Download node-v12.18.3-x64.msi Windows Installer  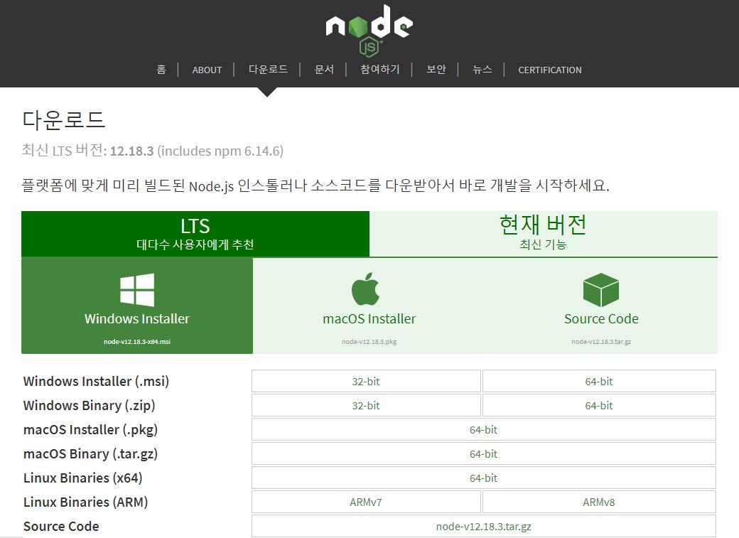(137, 306)
